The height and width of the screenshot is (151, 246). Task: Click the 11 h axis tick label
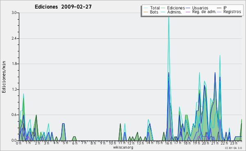tap(122, 143)
